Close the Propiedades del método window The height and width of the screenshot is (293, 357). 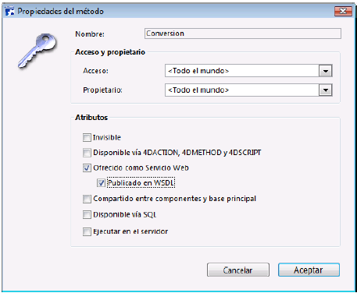(x=343, y=11)
